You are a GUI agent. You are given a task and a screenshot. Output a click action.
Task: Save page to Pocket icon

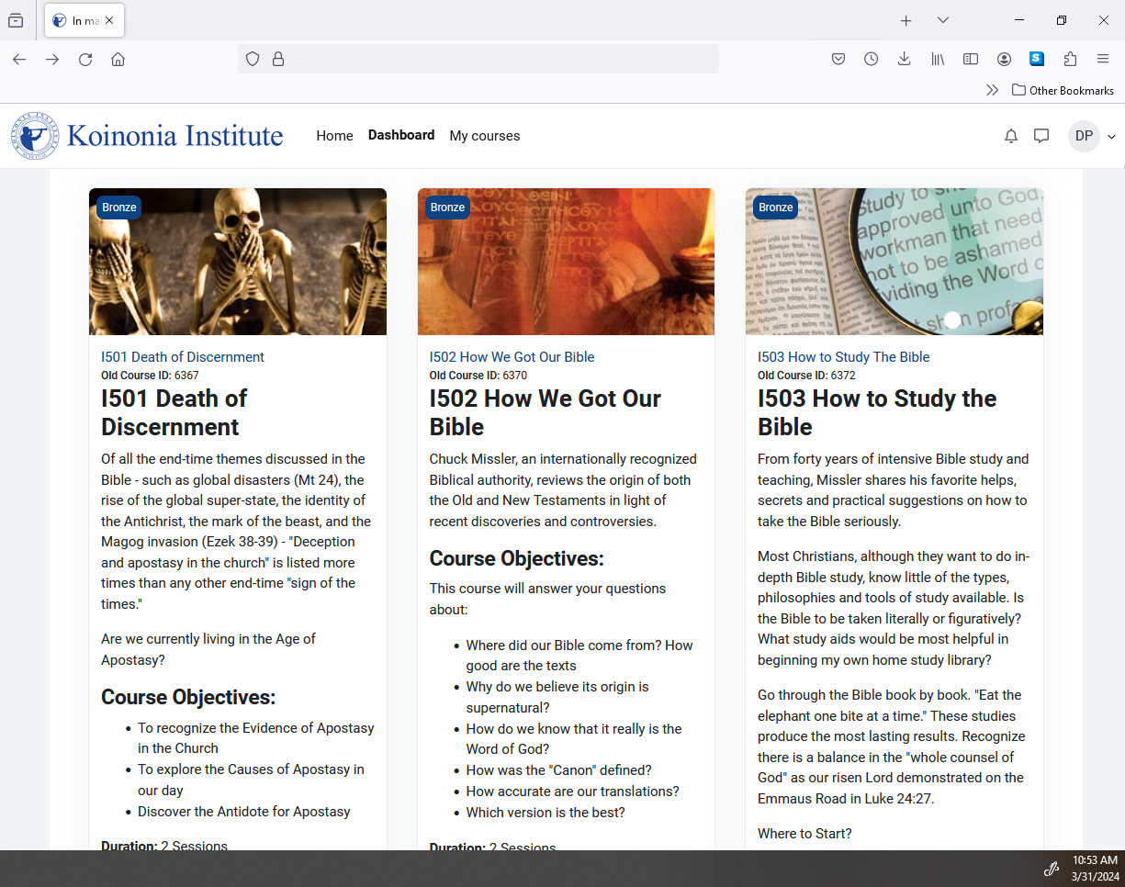coord(838,59)
